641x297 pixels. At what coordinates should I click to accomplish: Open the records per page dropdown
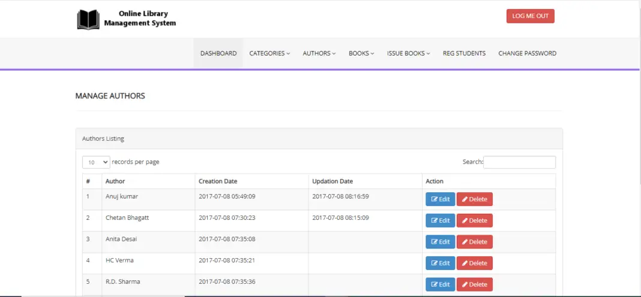pos(96,162)
